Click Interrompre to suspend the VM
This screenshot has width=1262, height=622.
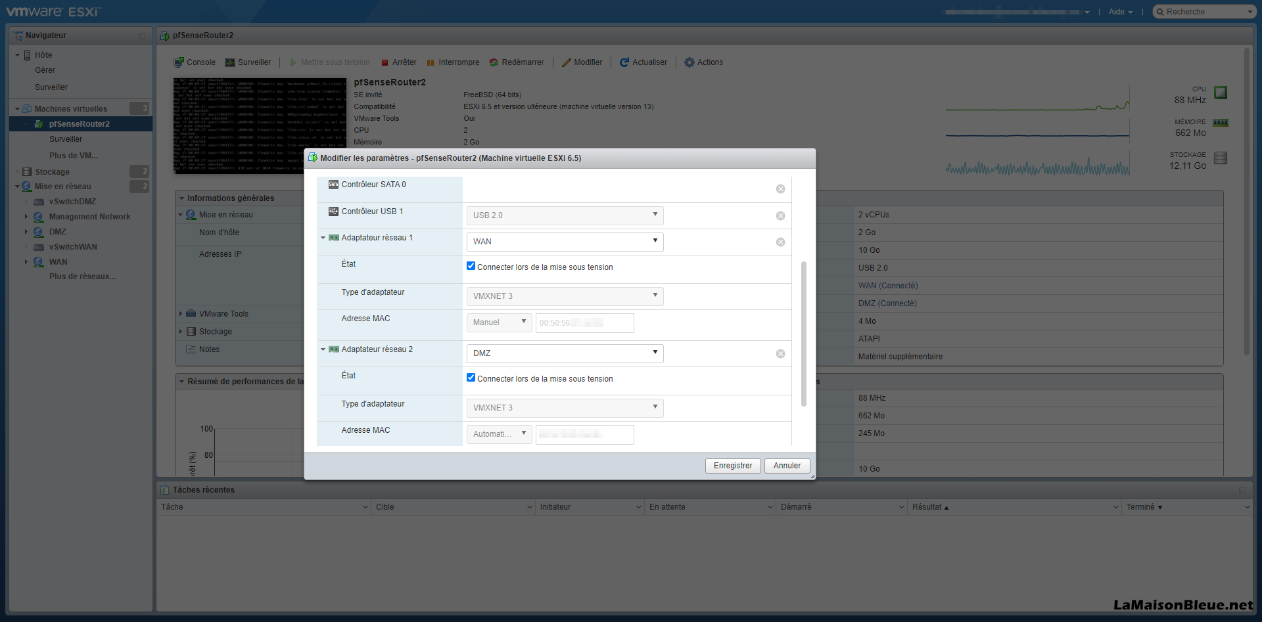[x=453, y=62]
